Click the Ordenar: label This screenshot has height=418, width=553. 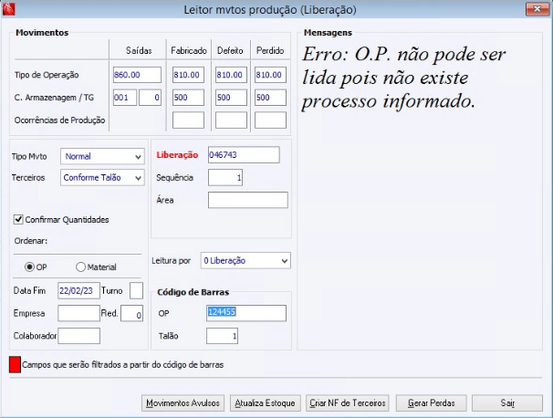pos(31,241)
